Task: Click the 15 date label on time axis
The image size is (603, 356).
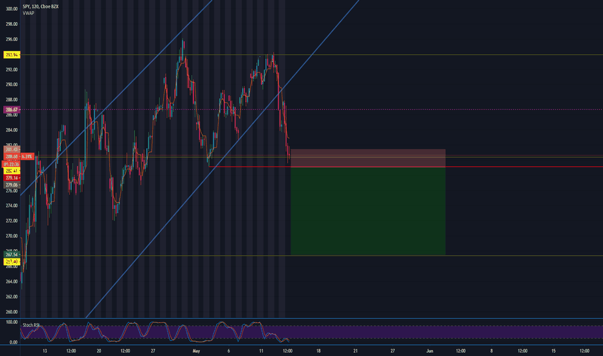Action: click(x=553, y=351)
